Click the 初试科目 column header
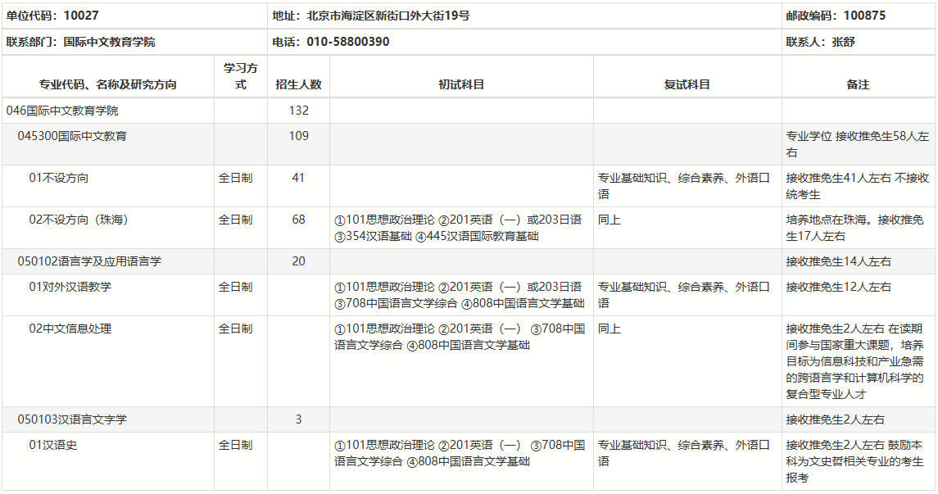This screenshot has height=494, width=938. click(x=461, y=84)
